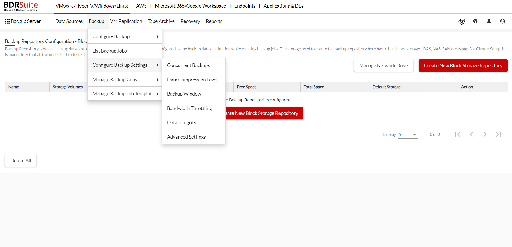Expand the Manage Backup Job Template arrow
This screenshot has height=247, width=512.
coord(157,94)
